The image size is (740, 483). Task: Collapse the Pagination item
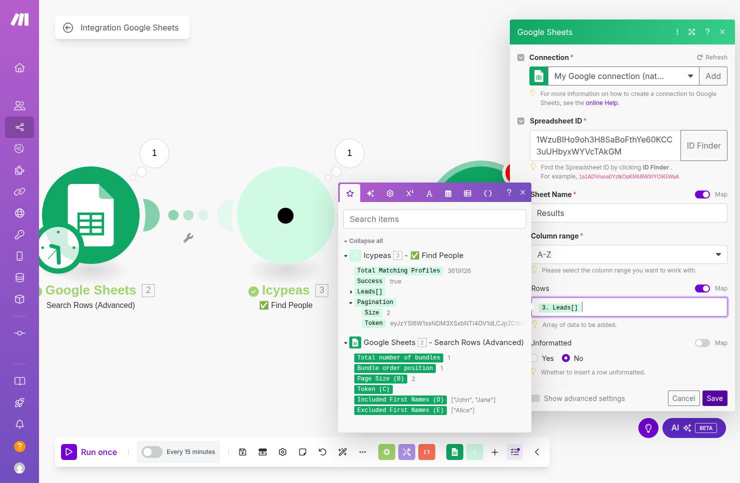(x=351, y=302)
